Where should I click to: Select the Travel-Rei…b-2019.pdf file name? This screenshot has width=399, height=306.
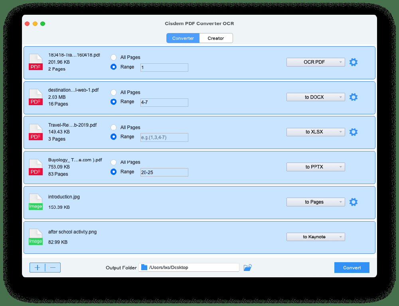point(73,125)
